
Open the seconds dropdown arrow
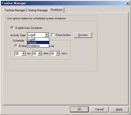click(58, 53)
